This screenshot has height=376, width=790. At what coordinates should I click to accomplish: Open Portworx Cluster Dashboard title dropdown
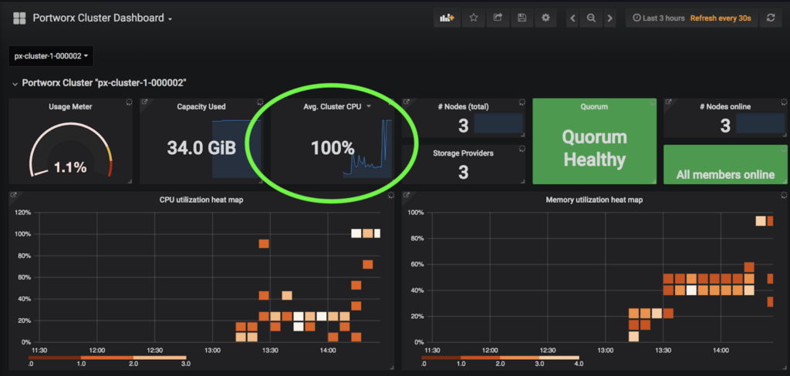(x=102, y=18)
